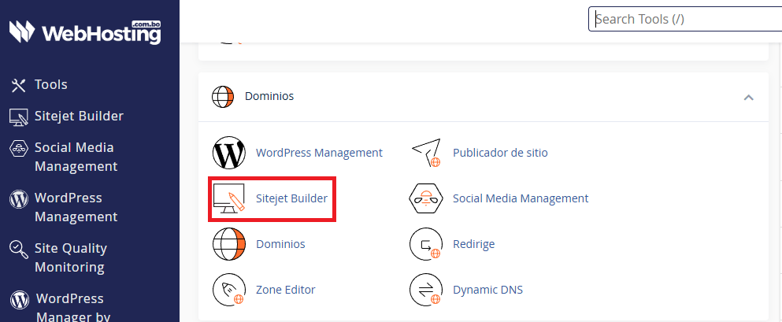Click the WordPress Management logo icon in panel

click(229, 153)
